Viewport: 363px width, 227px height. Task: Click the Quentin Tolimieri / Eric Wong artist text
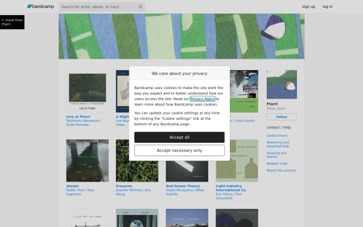133,192
